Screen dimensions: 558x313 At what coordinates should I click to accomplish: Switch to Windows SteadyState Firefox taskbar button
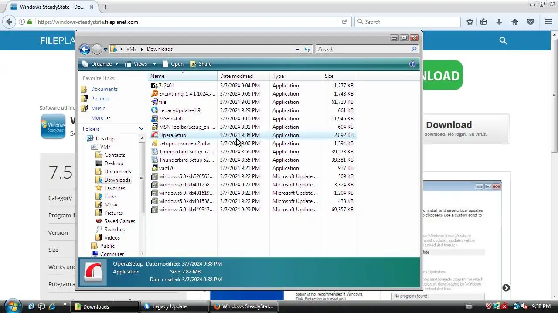pyautogui.click(x=243, y=306)
